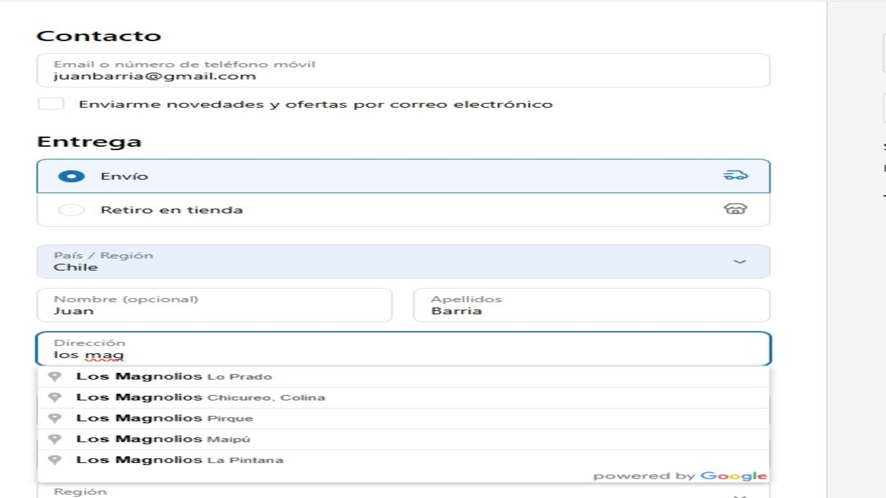Click the map pin beside Los Magnolios Maipú
This screenshot has height=498, width=886.
tap(55, 439)
